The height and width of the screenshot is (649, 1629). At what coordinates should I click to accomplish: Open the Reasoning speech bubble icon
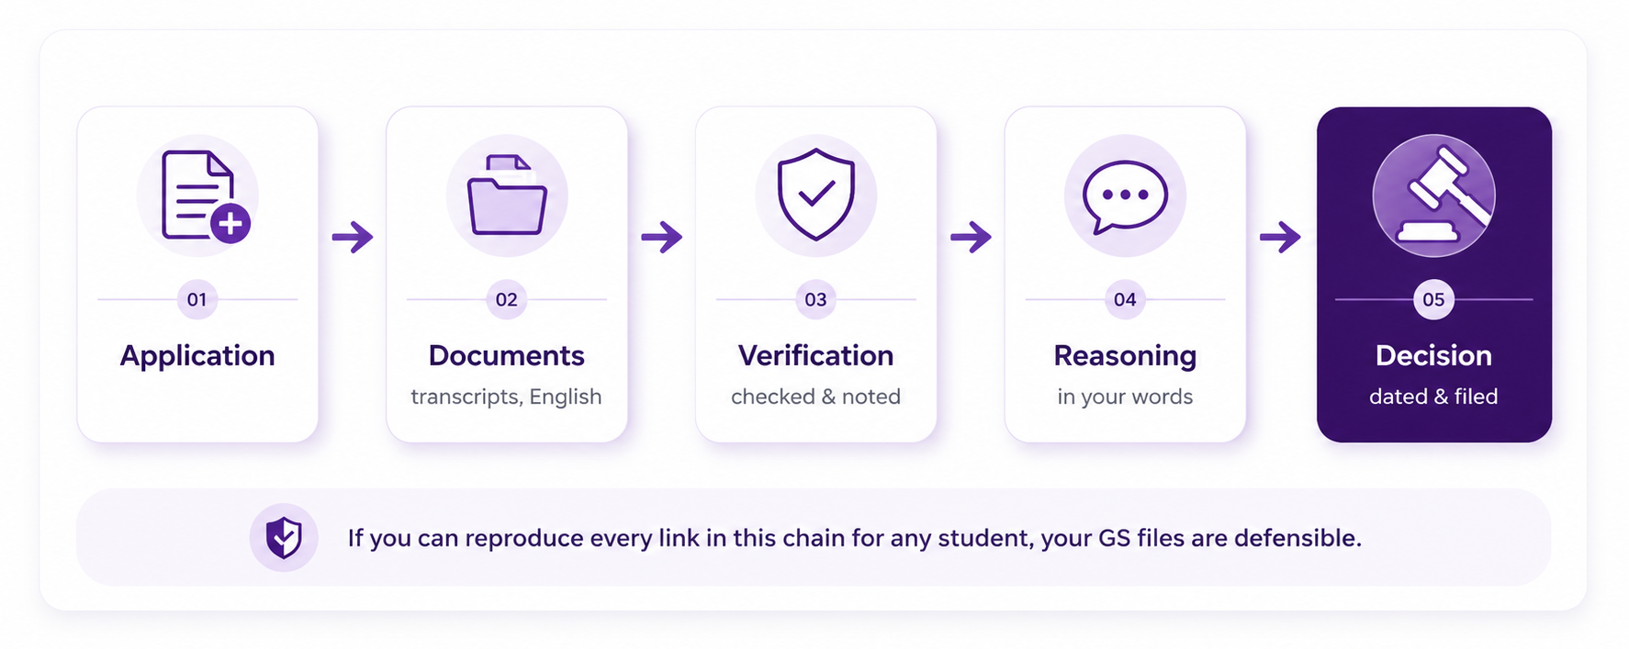[1125, 196]
